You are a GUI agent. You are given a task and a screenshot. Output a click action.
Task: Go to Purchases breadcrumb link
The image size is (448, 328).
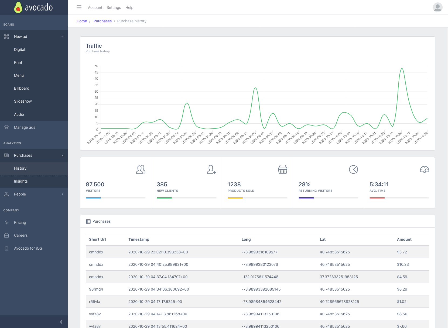pos(102,21)
